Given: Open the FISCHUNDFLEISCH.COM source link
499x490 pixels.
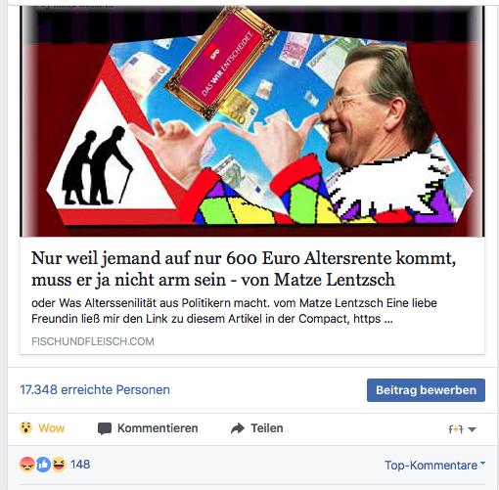Looking at the screenshot, I should pos(93,341).
